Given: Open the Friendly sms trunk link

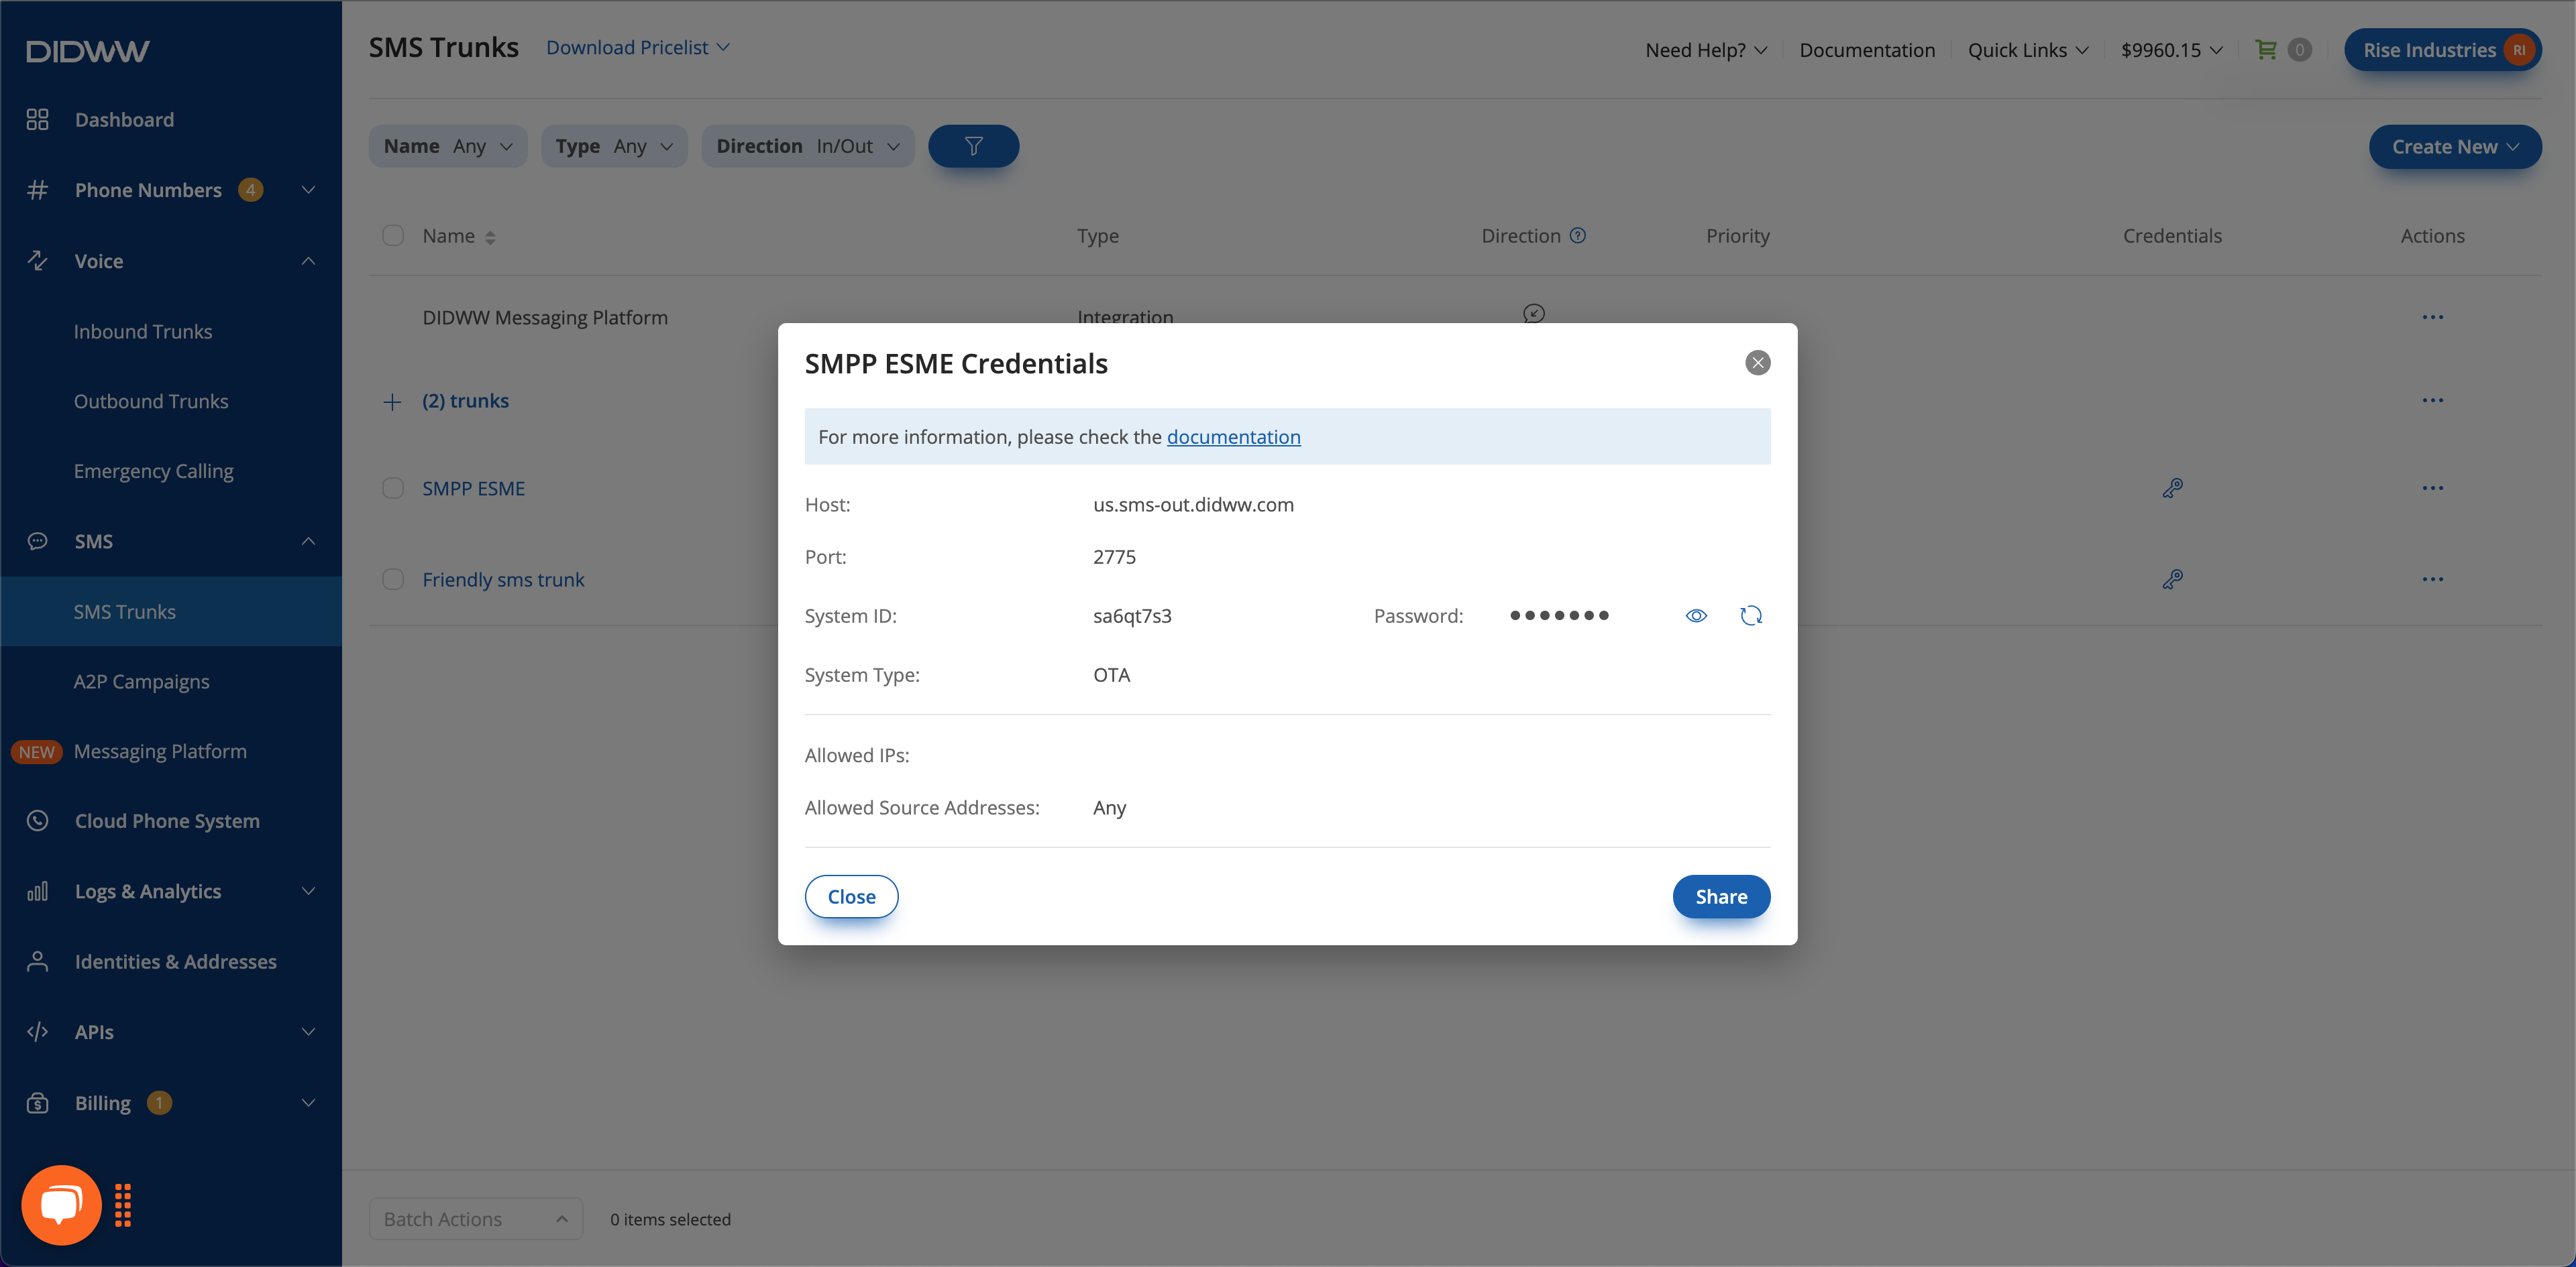Looking at the screenshot, I should click(503, 580).
